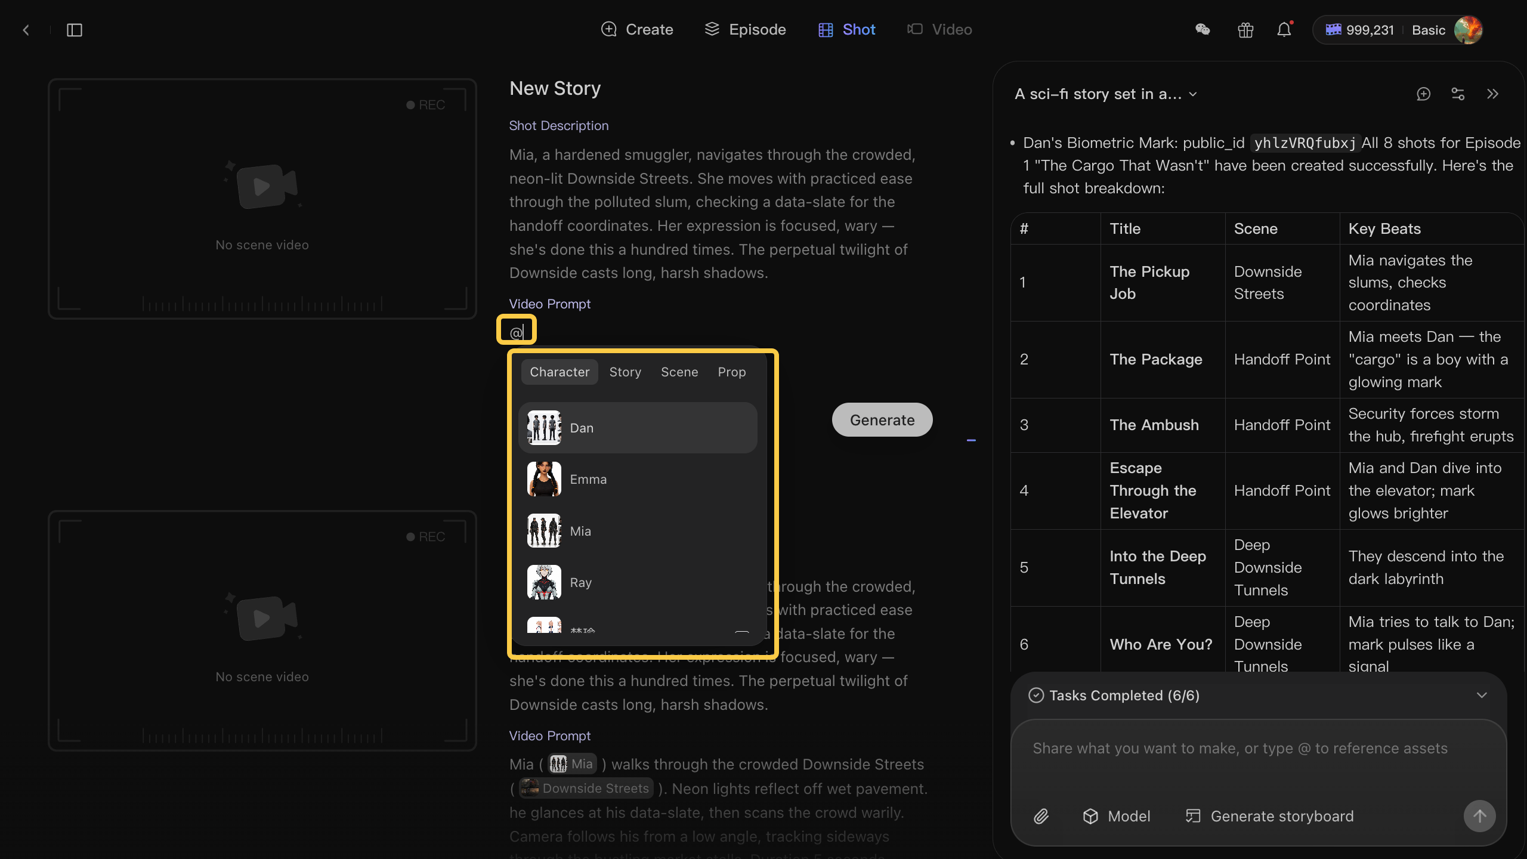Click the second Video Prompt label
Image resolution: width=1527 pixels, height=859 pixels.
[x=549, y=736]
